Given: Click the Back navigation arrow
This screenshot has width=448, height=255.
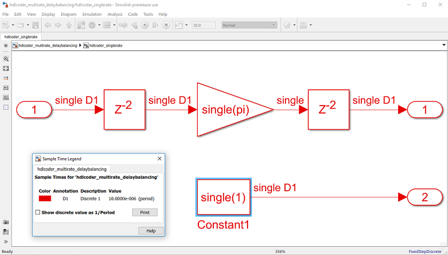Looking at the screenshot, I should click(48, 25).
